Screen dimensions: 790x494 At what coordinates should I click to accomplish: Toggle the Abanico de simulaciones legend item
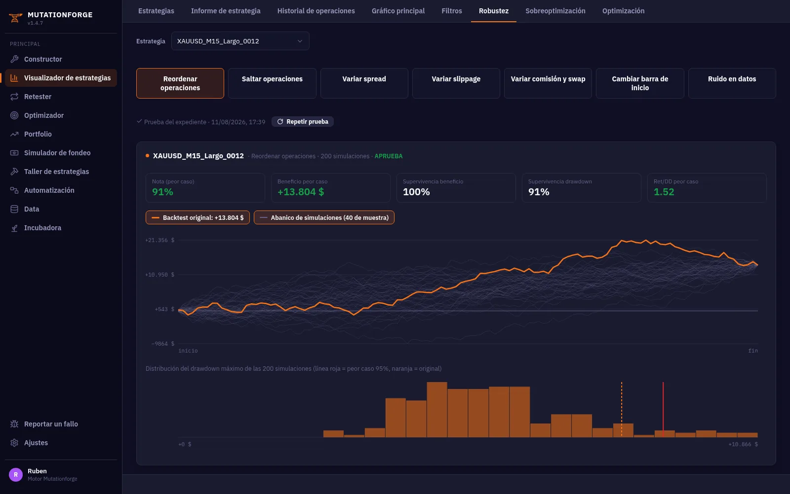click(324, 217)
